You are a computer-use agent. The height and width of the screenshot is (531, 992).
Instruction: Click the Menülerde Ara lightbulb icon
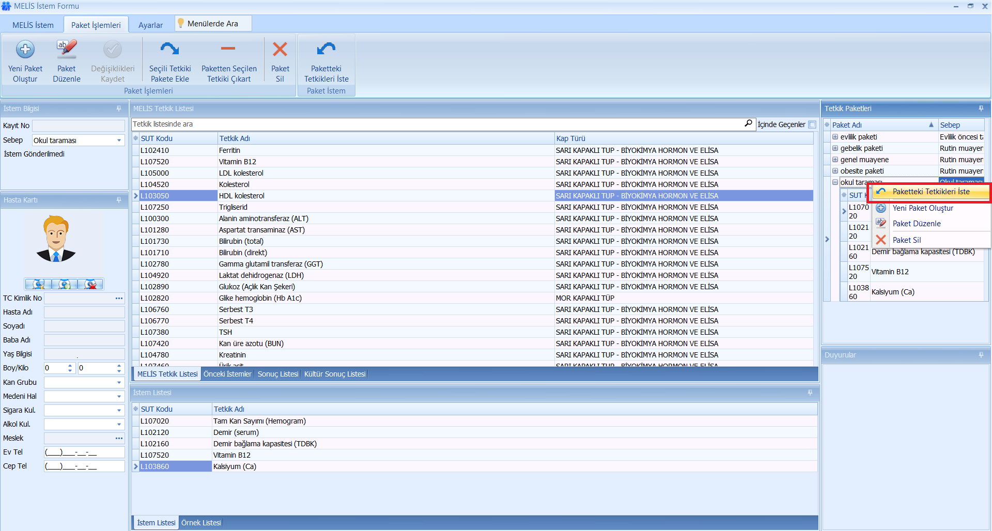pyautogui.click(x=181, y=23)
